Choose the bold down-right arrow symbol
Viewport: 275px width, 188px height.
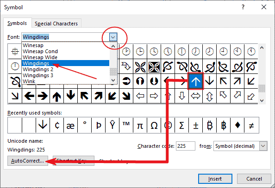(x=126, y=96)
